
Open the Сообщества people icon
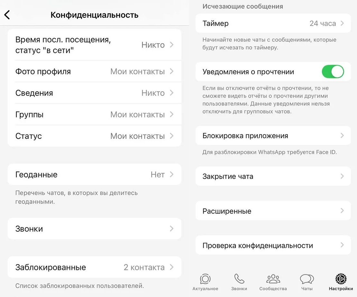click(273, 279)
